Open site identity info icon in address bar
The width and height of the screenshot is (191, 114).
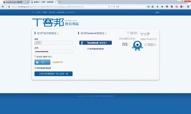[x=7, y=7]
